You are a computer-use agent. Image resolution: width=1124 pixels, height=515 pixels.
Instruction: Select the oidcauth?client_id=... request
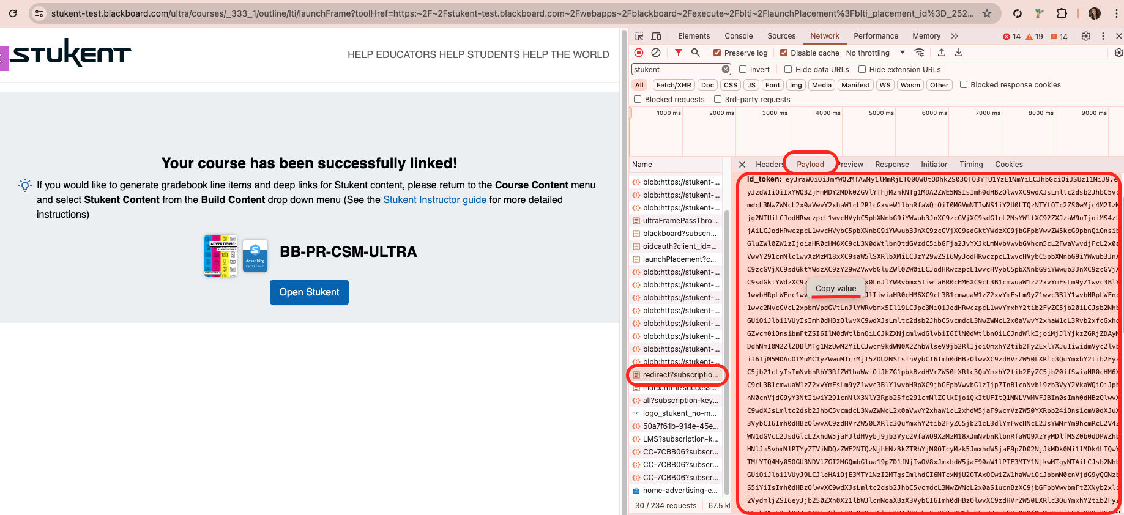pos(677,246)
